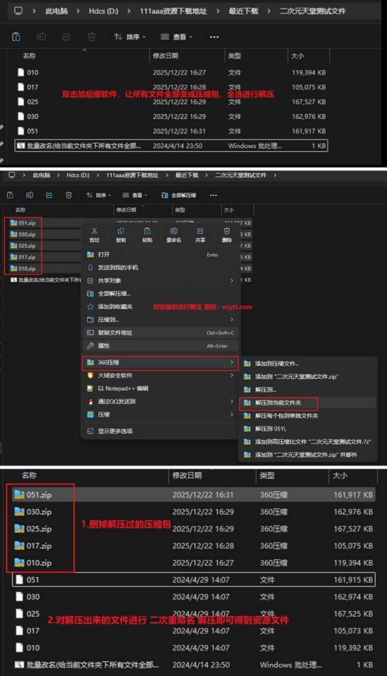Click the file icon of 051 sized 161,915 KB

pos(19,580)
